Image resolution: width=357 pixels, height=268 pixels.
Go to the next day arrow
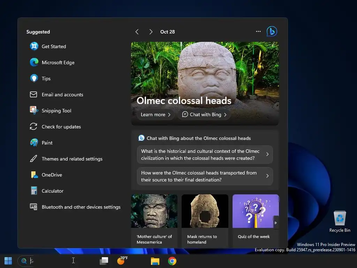coord(151,32)
